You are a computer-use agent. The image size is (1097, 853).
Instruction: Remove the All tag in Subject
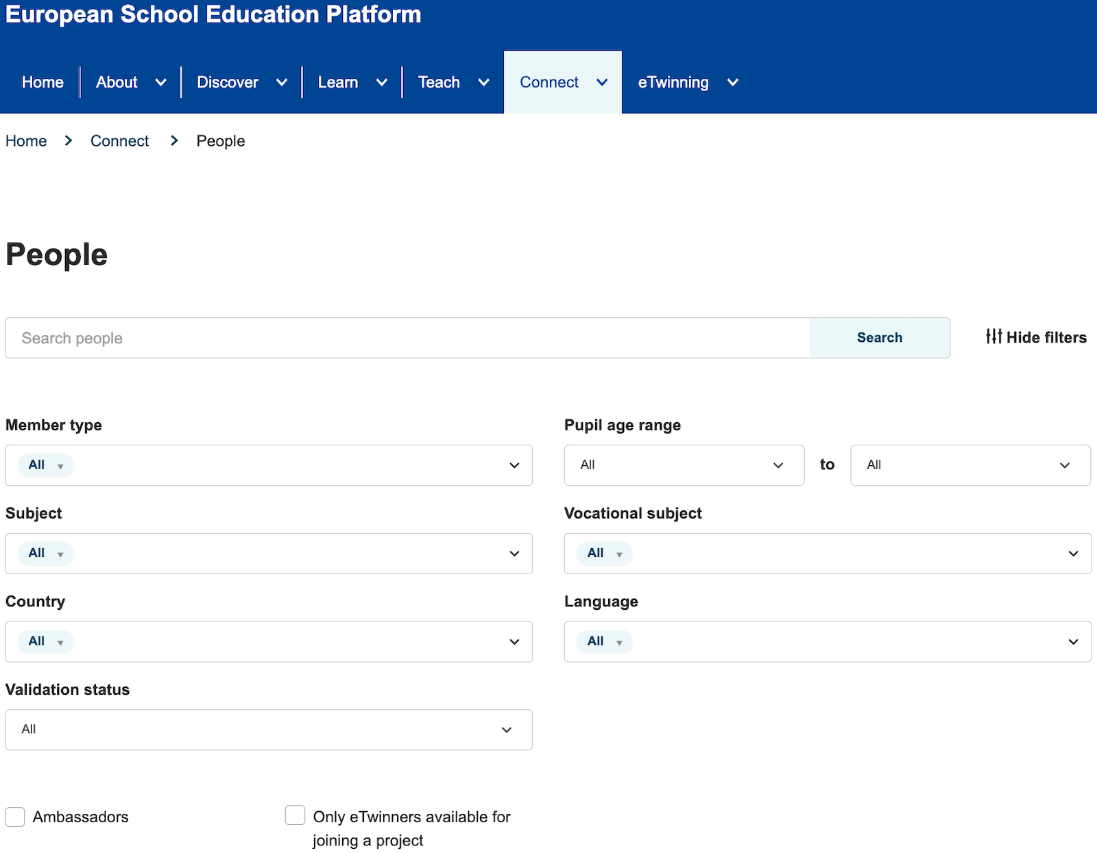point(60,554)
